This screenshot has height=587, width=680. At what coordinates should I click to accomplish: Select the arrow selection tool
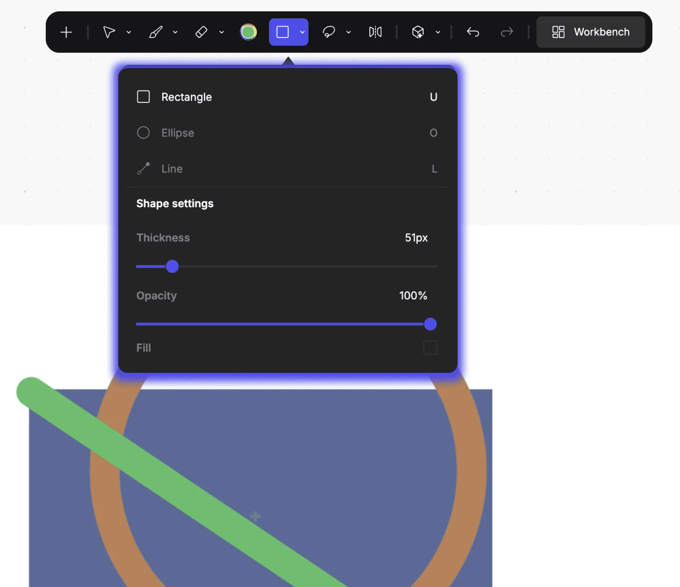(109, 32)
